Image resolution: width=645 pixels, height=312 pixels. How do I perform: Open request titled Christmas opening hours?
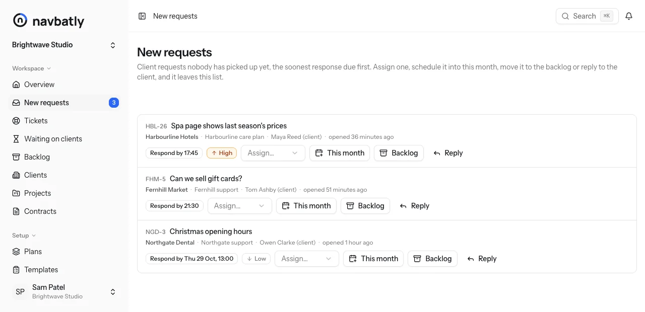211,231
